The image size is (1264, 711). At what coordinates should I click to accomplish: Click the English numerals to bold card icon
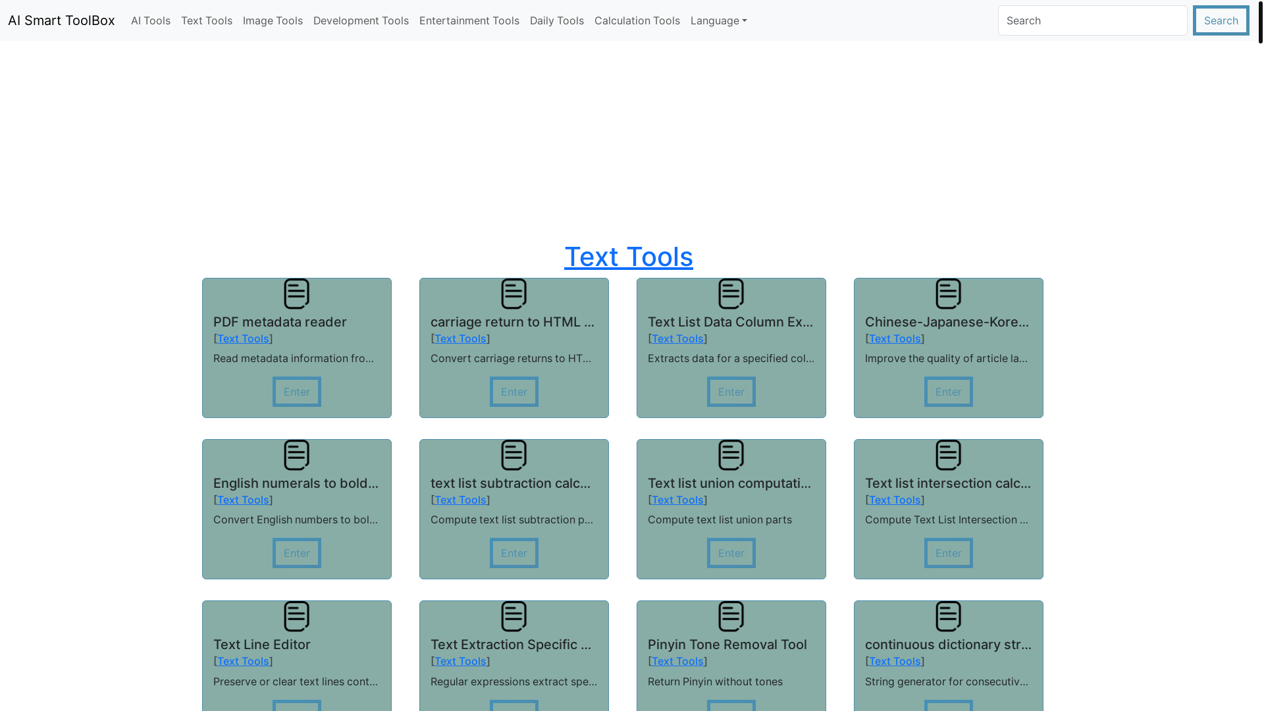click(296, 455)
